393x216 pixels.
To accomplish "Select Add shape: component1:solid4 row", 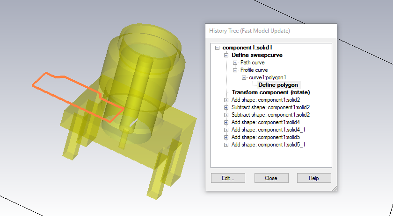I will pos(266,122).
